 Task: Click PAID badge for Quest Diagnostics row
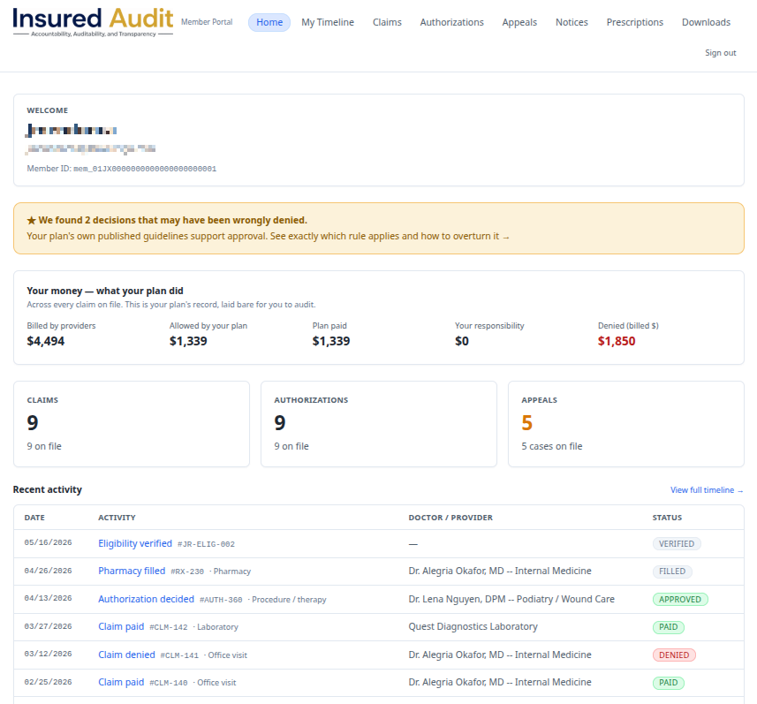[668, 627]
